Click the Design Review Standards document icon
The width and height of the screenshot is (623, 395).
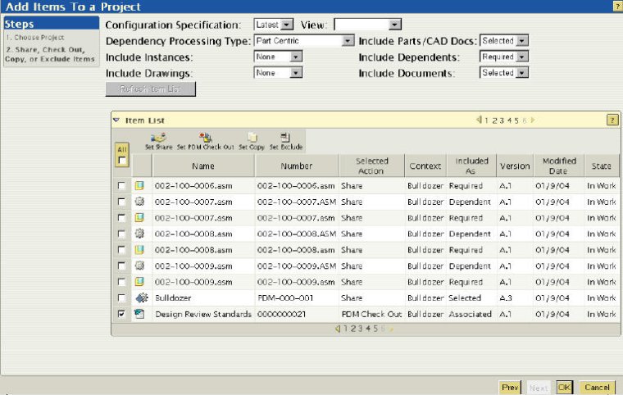139,314
